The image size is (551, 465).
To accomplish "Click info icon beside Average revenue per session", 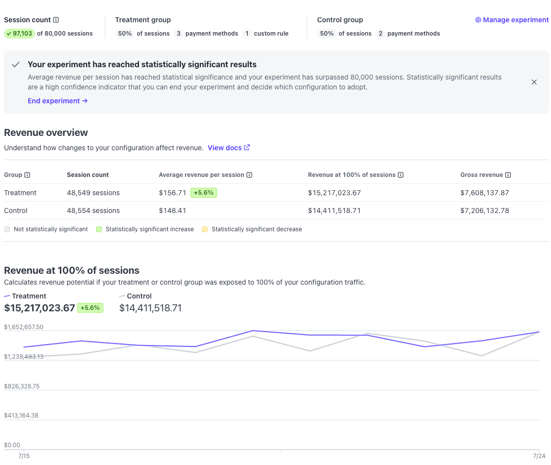I will tap(249, 175).
